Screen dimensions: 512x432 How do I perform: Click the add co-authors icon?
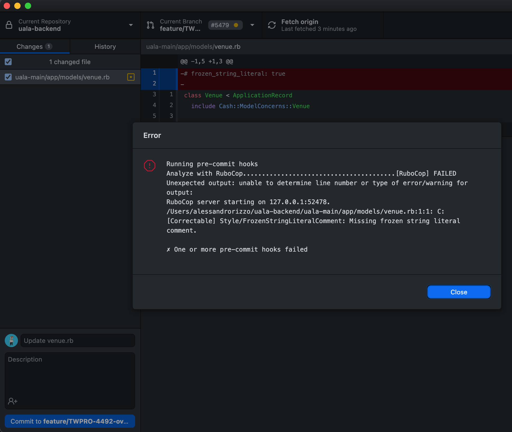(13, 401)
